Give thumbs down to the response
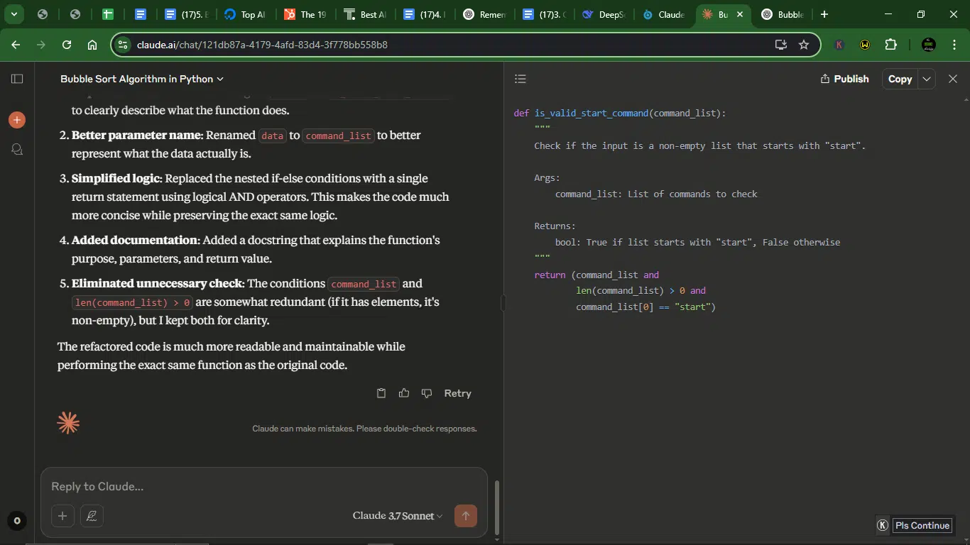The image size is (970, 545). [x=427, y=393]
